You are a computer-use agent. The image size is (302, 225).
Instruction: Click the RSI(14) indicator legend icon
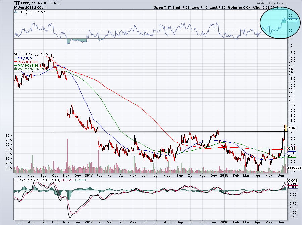pos(15,12)
